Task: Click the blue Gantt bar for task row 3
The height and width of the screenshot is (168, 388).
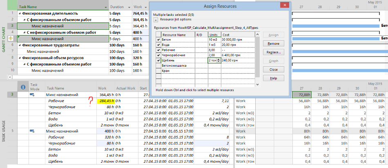Action: tap(336, 26)
